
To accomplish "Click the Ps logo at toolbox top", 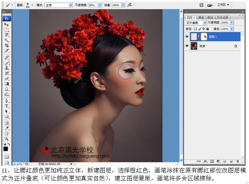I will coord(7,19).
